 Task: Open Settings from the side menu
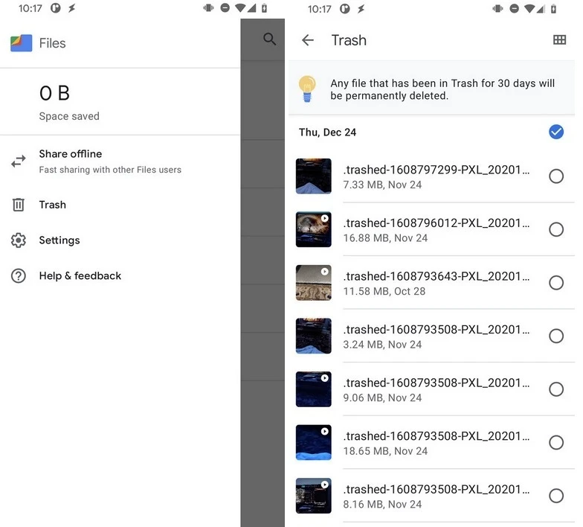[59, 240]
